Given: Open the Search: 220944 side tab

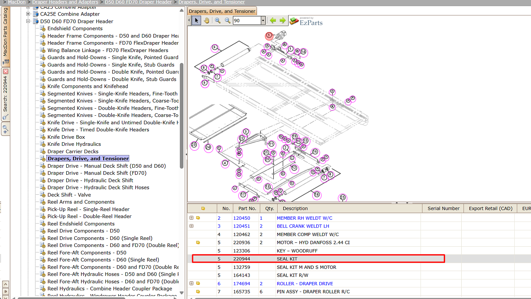Looking at the screenshot, I should [x=5, y=94].
